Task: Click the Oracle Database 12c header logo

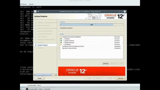Action: (114, 16)
